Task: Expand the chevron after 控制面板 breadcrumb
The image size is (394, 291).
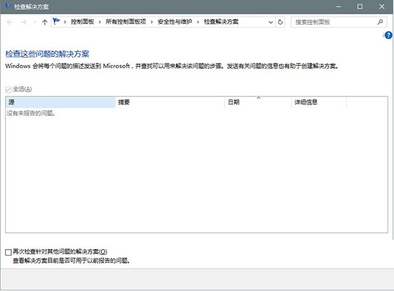Action: pos(100,22)
